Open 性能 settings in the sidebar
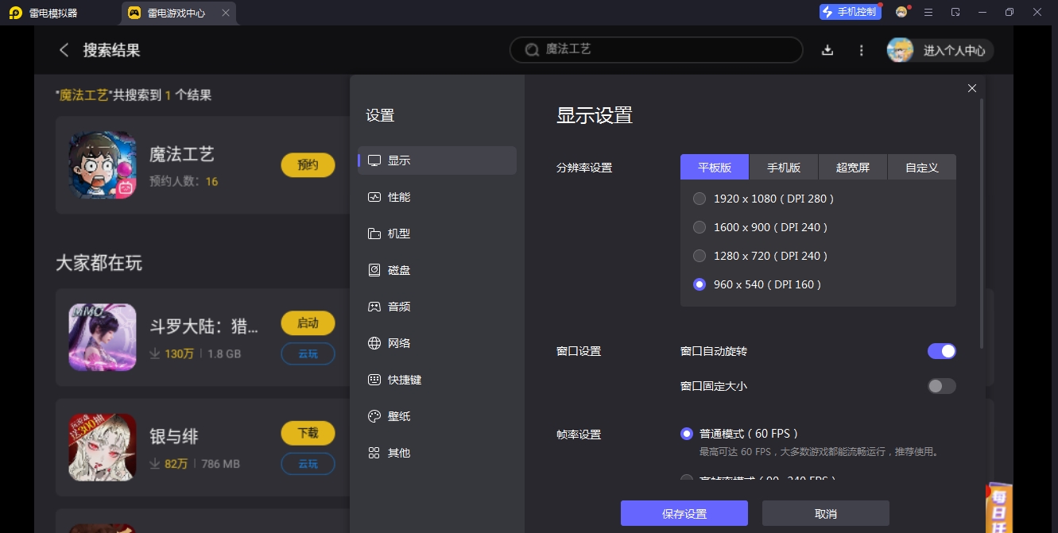Screen dimensions: 1058x533 click(x=437, y=197)
